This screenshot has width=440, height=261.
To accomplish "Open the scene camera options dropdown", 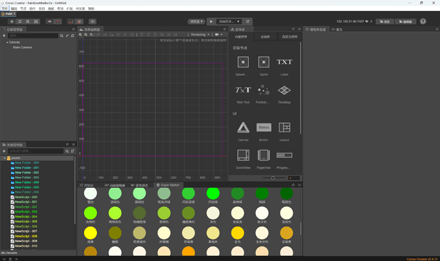I will (219, 34).
